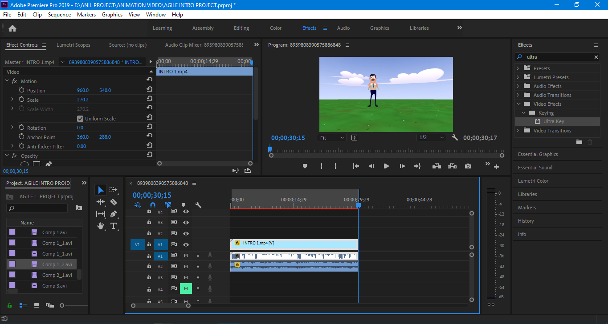Collapse Keying subfolder
The image size is (608, 324).
pyautogui.click(x=524, y=113)
